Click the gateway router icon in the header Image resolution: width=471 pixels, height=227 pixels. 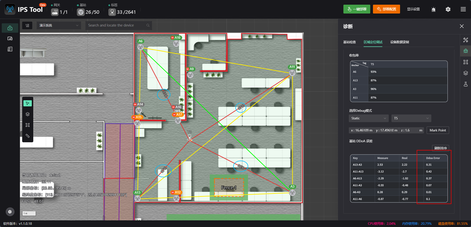coord(54,12)
